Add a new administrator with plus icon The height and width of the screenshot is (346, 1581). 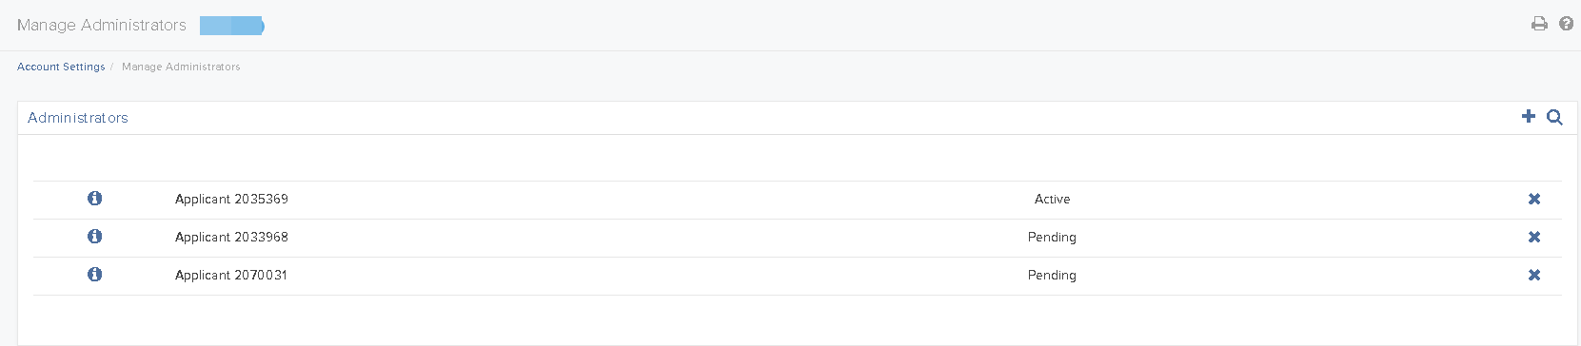(1528, 116)
